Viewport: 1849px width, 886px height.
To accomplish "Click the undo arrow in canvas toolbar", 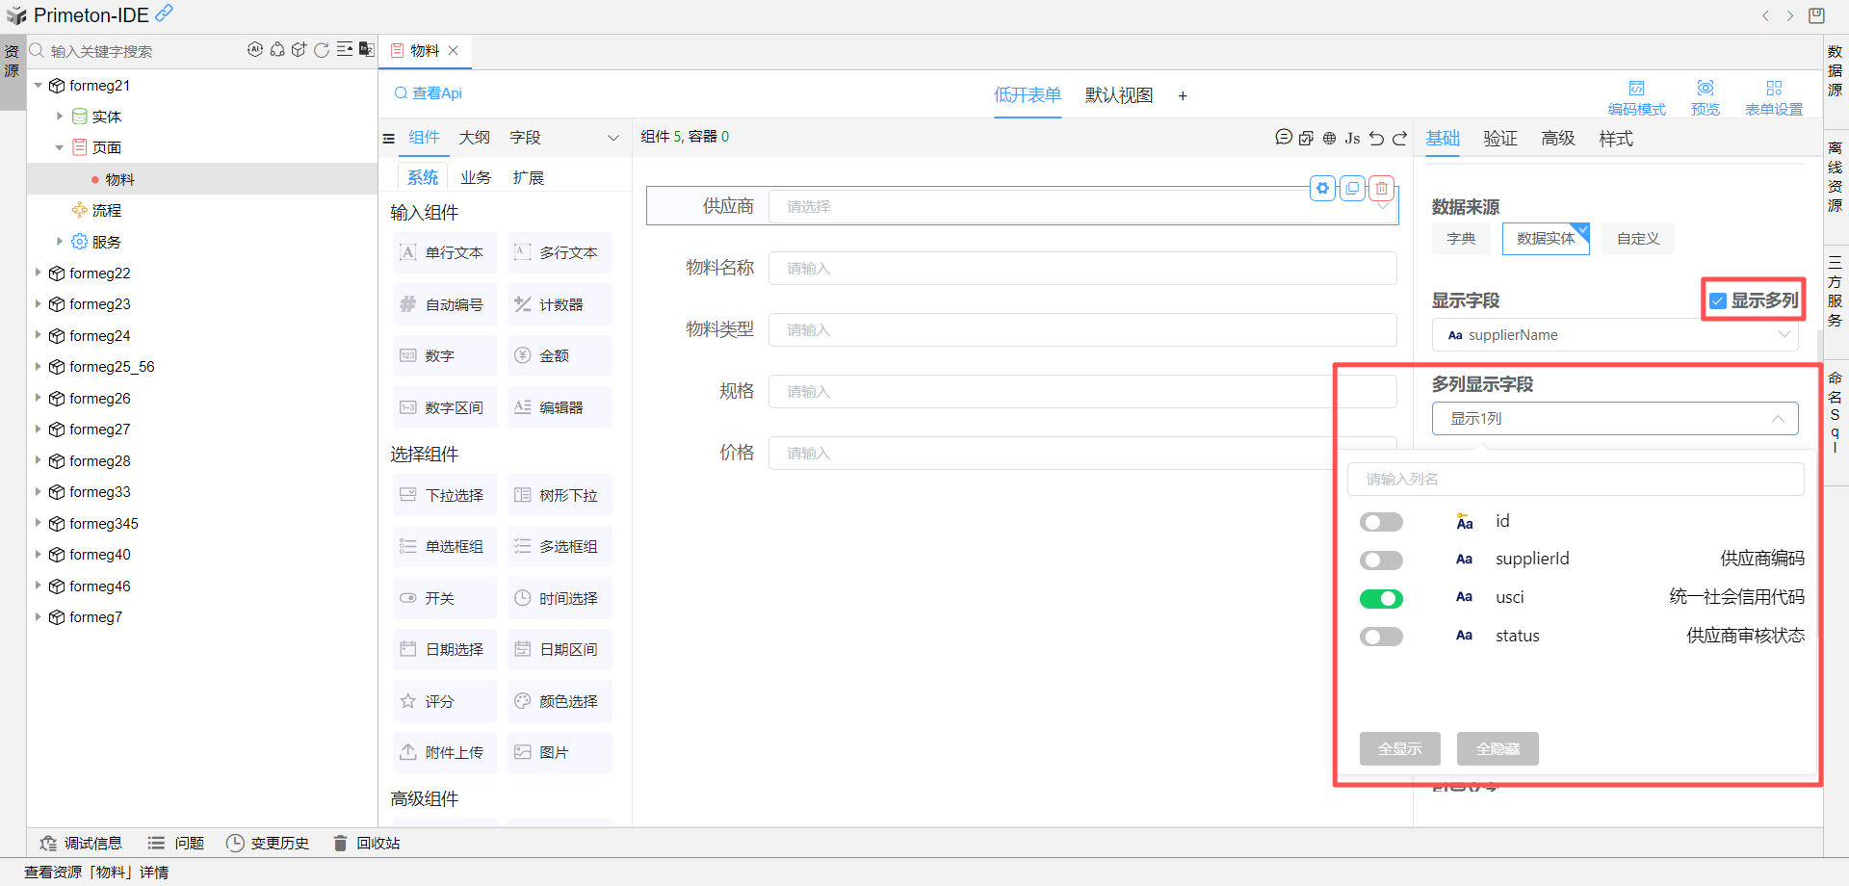I will (1377, 138).
